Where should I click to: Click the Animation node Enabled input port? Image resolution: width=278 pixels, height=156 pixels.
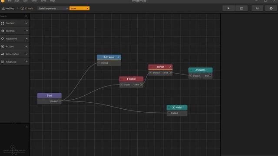(191, 76)
